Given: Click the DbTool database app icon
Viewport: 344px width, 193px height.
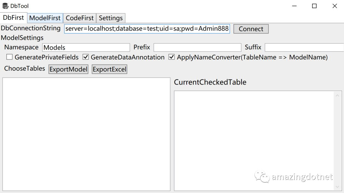Looking at the screenshot, I should [5, 6].
